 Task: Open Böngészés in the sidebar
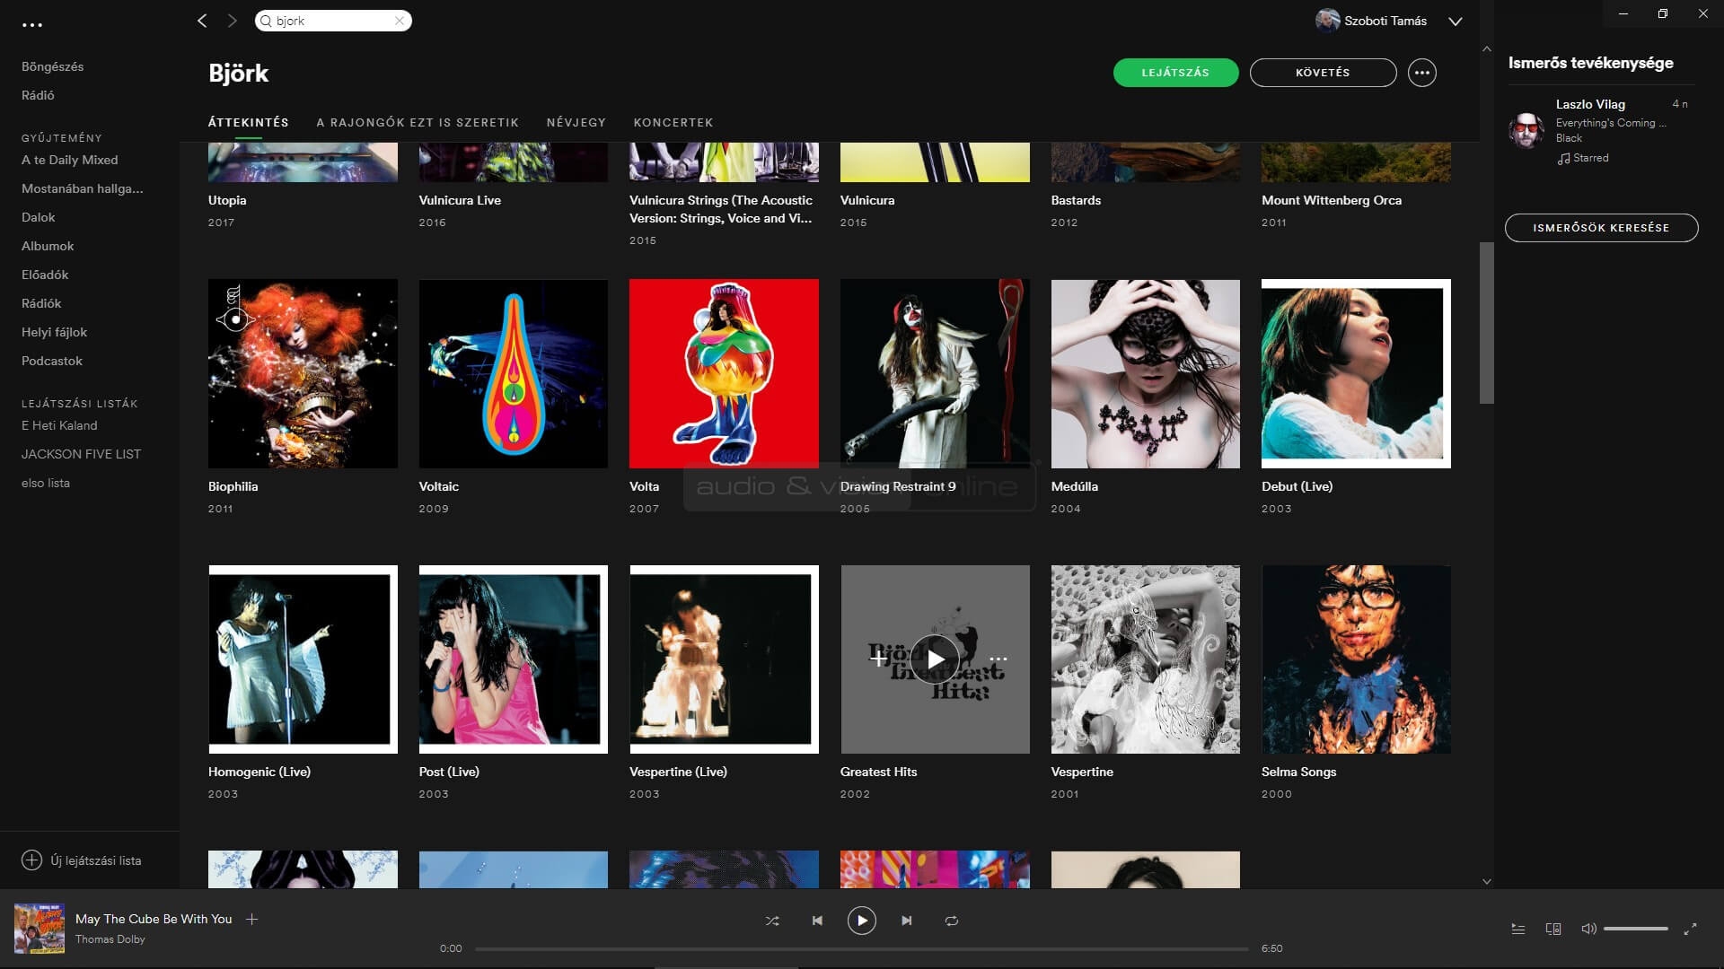52,66
